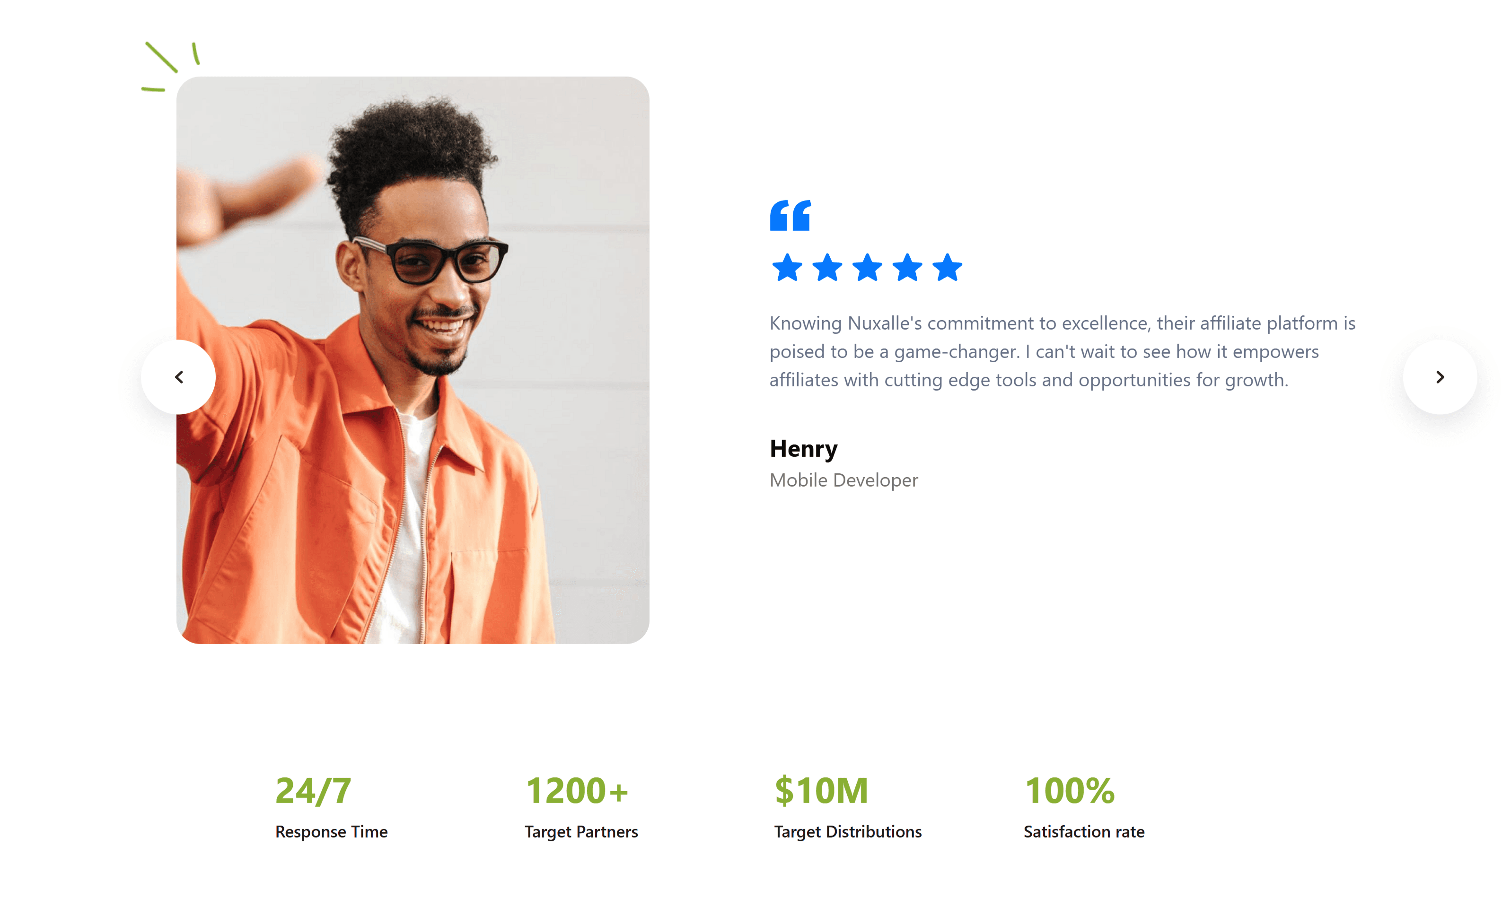This screenshot has height=916, width=1502.
Task: Click the $10M statistic figure
Action: tap(821, 791)
